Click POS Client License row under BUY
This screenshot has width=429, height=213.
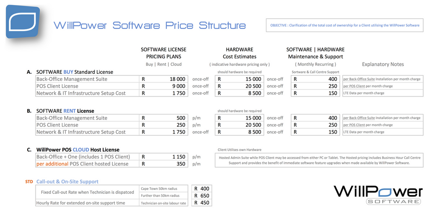[x=87, y=86]
